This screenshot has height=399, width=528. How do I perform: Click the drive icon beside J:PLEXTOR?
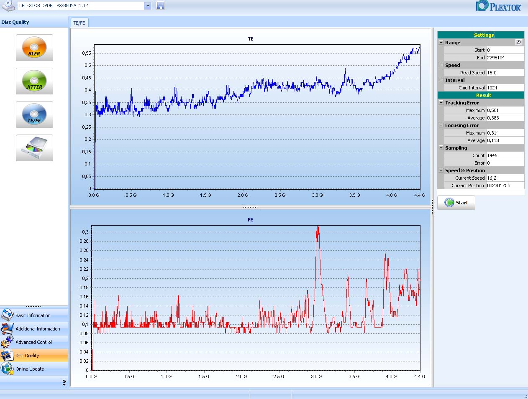[8, 6]
